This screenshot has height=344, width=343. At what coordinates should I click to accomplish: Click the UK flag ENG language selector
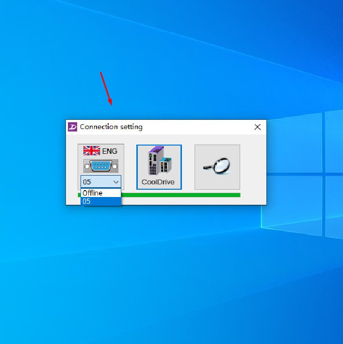(x=100, y=151)
